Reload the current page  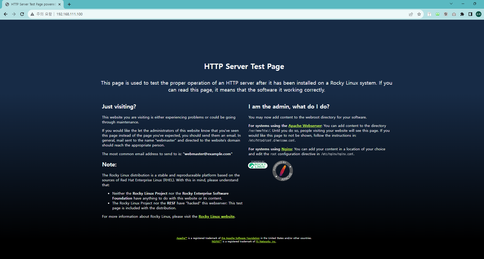click(22, 14)
